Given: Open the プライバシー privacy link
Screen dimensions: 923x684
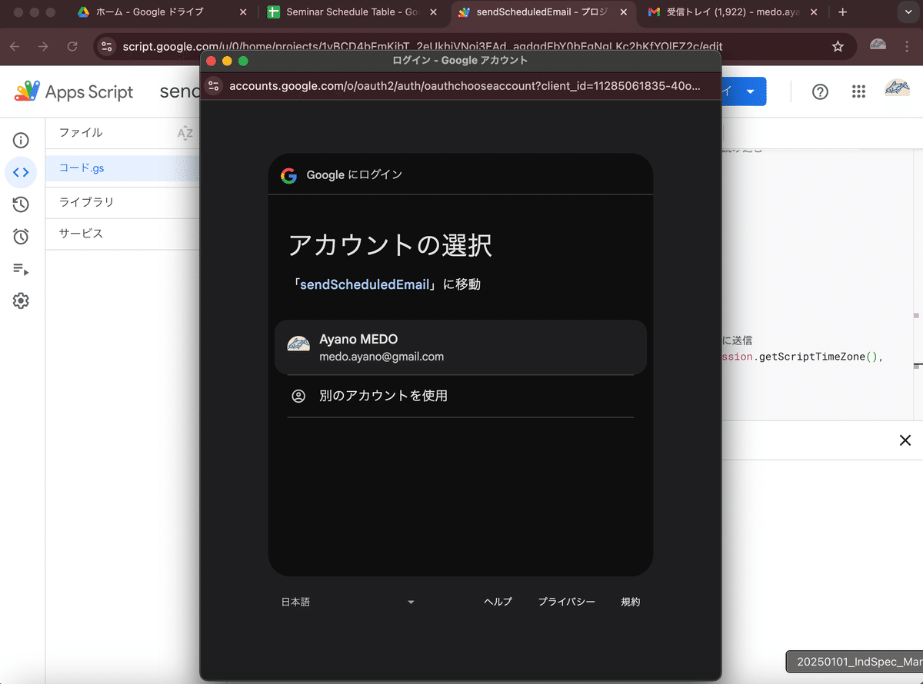Looking at the screenshot, I should coord(567,602).
